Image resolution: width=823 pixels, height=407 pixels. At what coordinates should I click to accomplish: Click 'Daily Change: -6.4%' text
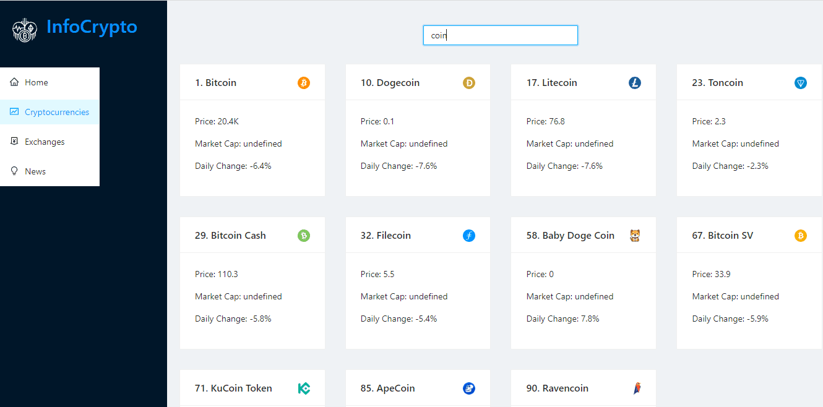point(233,166)
